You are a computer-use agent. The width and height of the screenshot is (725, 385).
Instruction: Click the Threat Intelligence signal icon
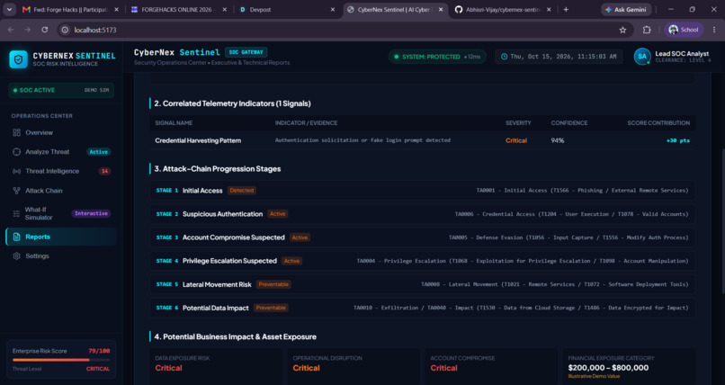[17, 171]
